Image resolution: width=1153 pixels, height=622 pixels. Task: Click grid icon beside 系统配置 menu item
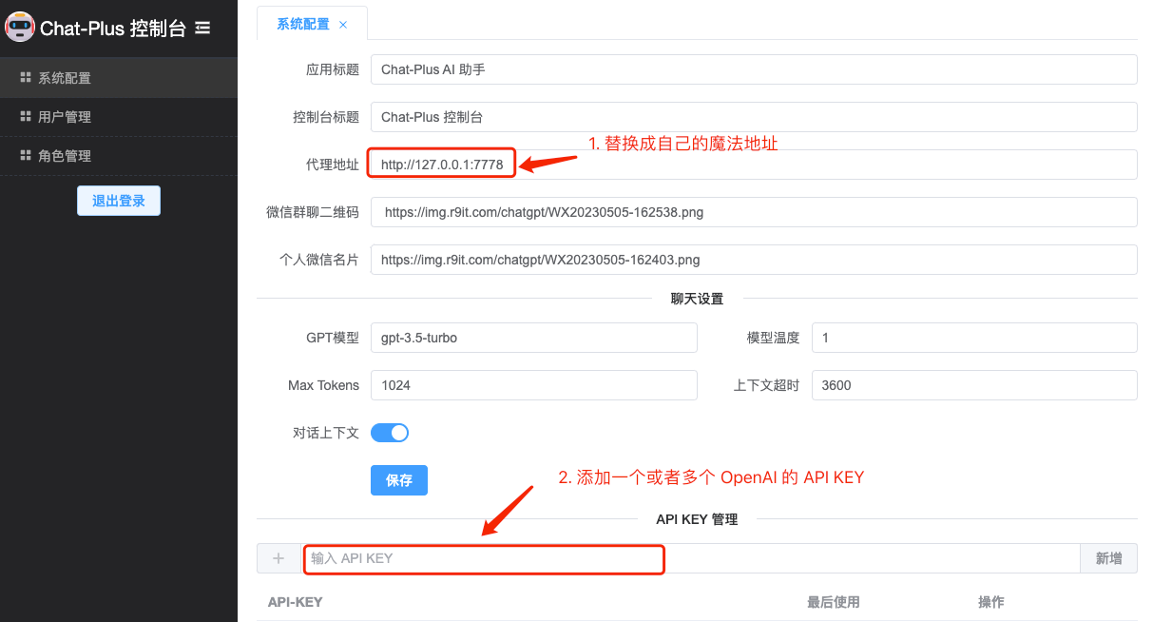tap(27, 77)
